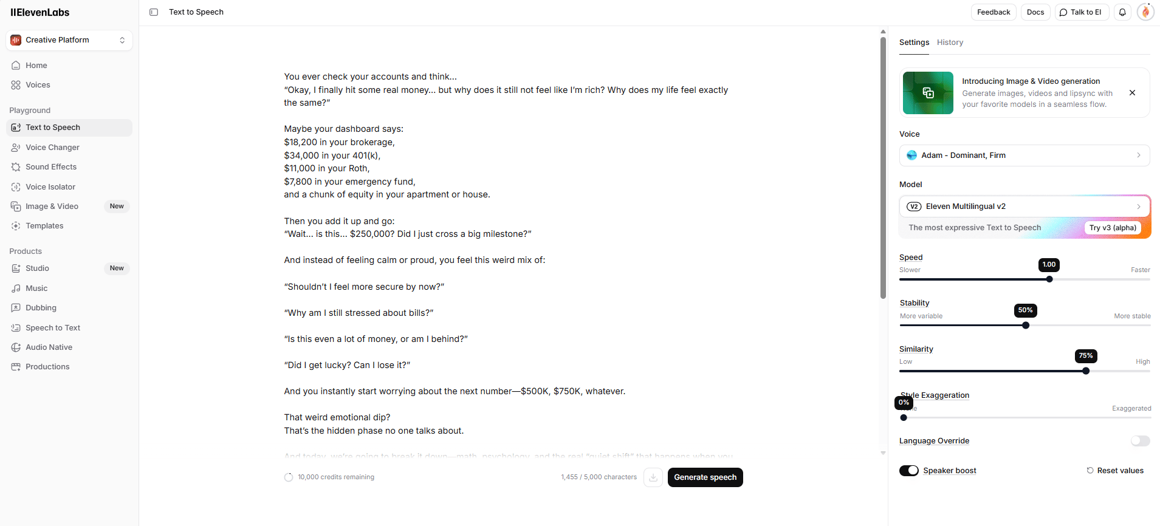Click the Generate speech button
This screenshot has width=1160, height=526.
pos(704,477)
